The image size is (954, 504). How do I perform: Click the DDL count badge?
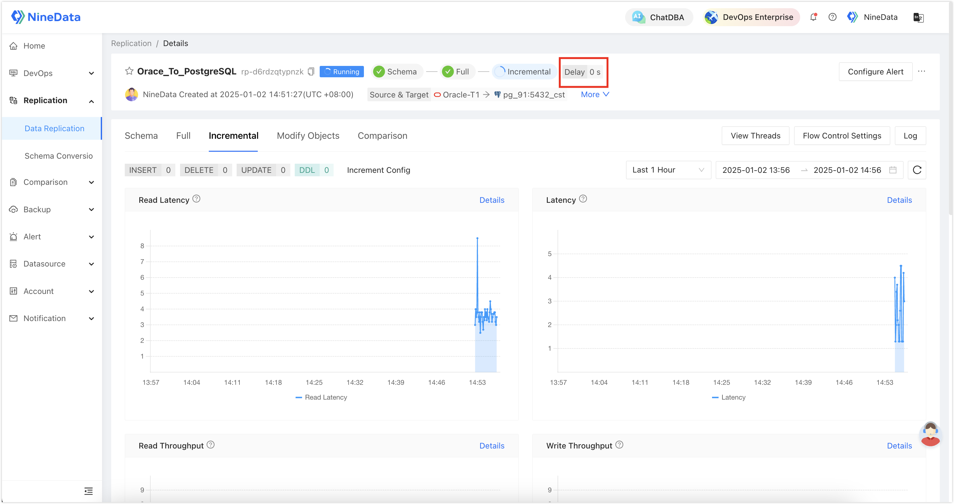pyautogui.click(x=314, y=170)
